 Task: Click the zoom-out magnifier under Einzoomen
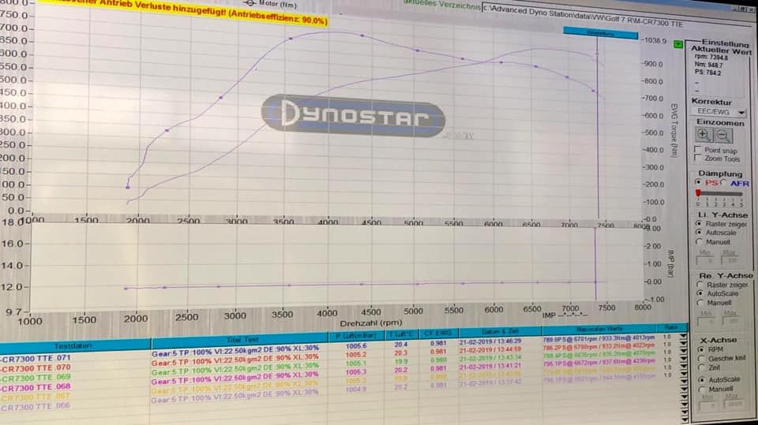pyautogui.click(x=723, y=136)
